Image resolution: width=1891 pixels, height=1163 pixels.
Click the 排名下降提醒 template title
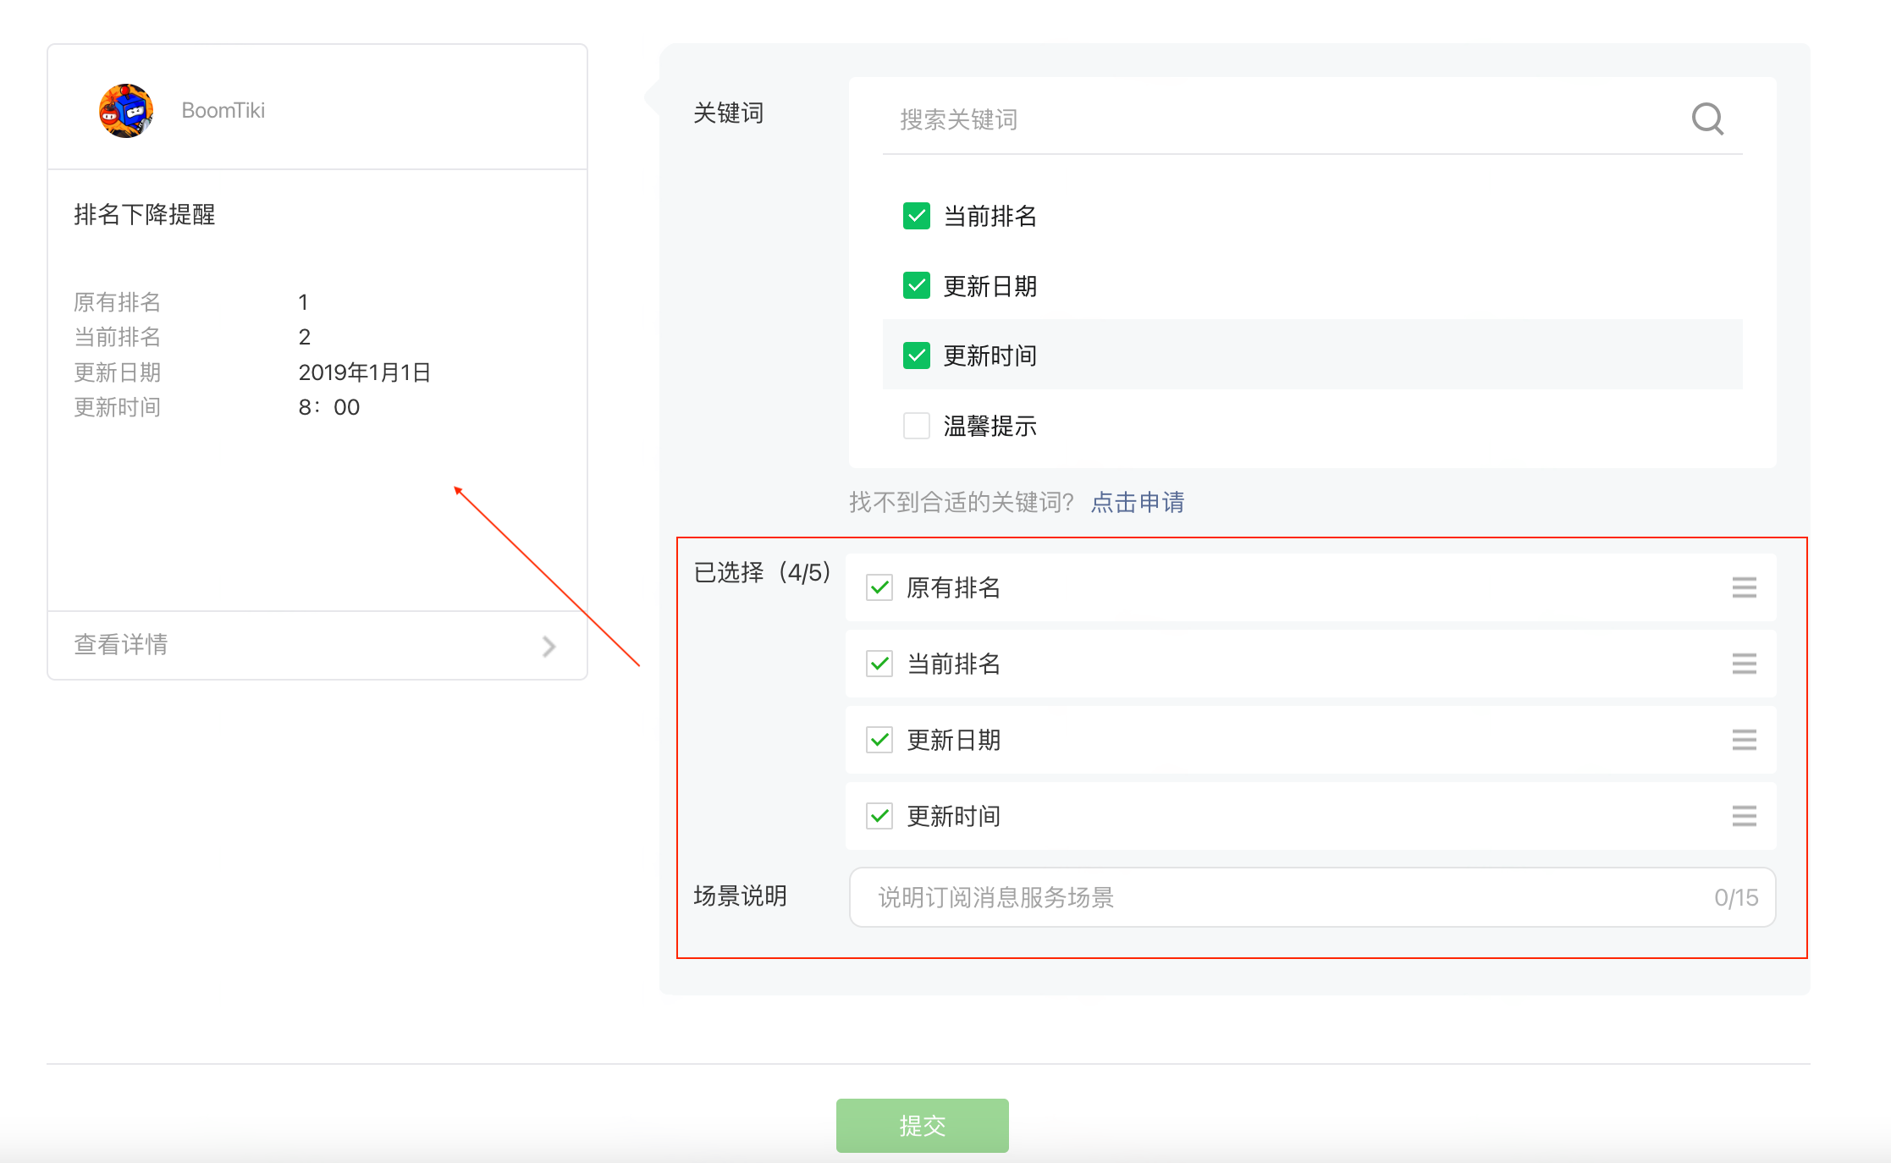[145, 215]
